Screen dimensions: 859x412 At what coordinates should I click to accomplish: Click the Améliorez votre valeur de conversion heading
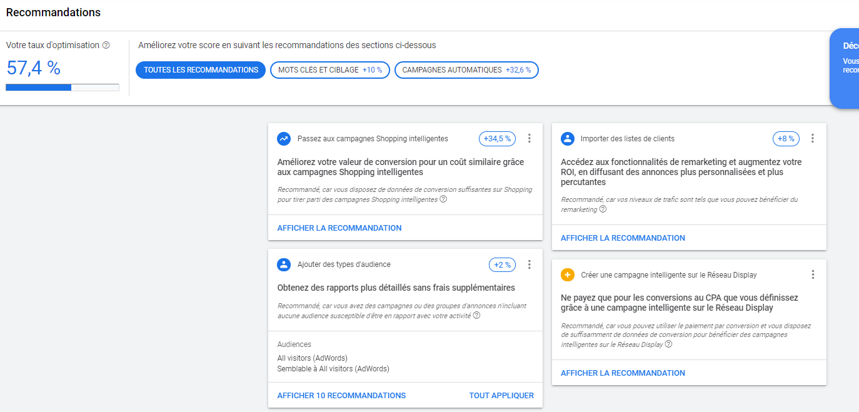tap(401, 167)
